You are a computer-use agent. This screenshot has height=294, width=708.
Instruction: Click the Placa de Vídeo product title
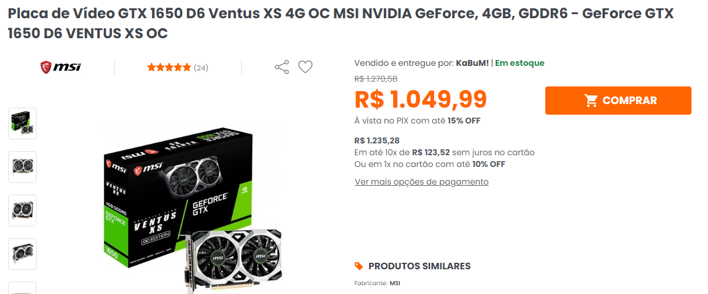click(341, 24)
